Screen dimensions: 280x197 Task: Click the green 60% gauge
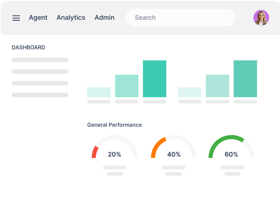pos(232,147)
